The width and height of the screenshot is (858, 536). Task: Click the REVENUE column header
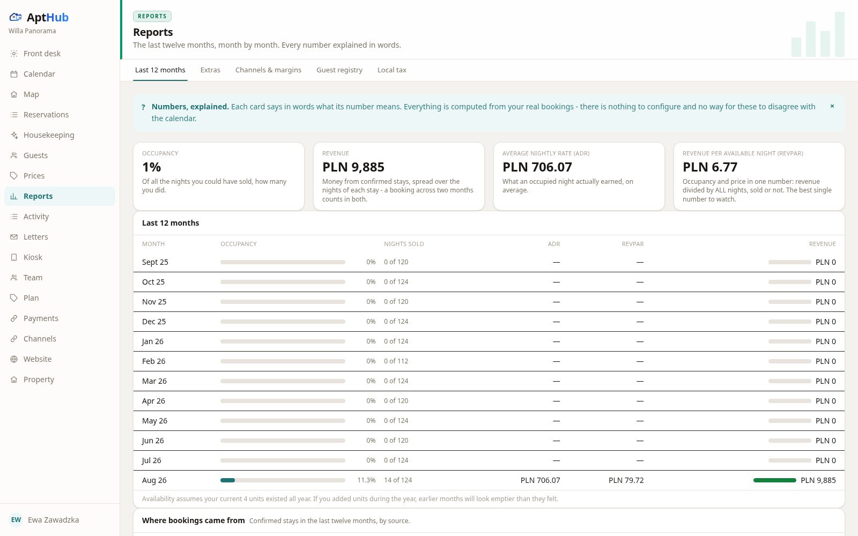(822, 244)
